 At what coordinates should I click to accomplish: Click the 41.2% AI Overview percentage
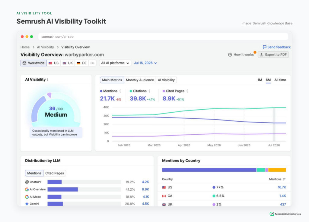[130, 189]
